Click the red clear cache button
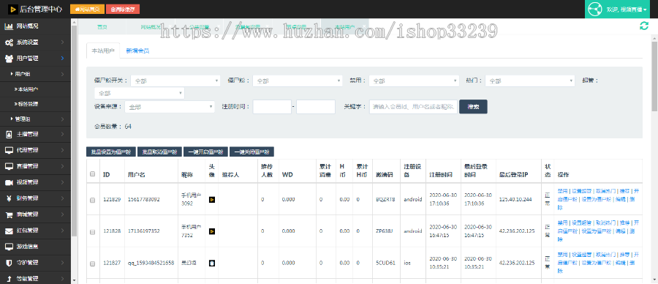Image resolution: width=658 pixels, height=284 pixels. [x=123, y=10]
